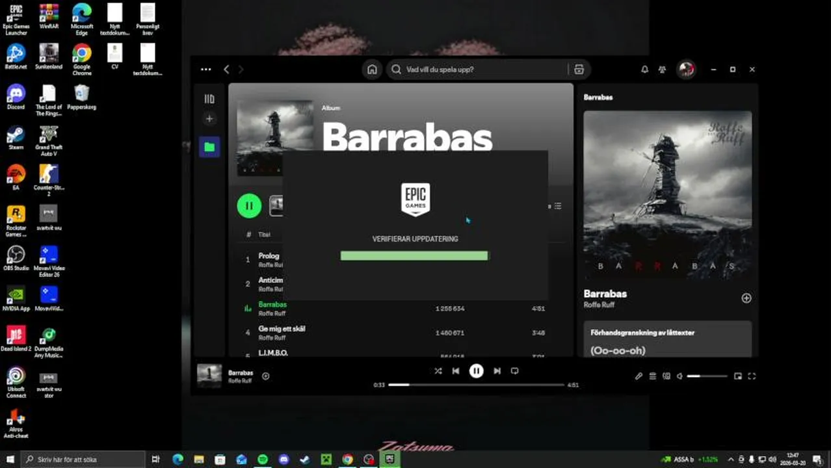Screen dimensions: 831x468
Task: Open the list view options icon
Action: click(557, 206)
